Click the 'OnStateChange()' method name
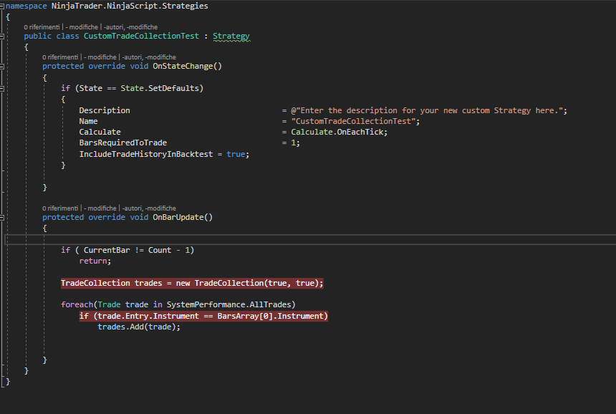 click(188, 66)
